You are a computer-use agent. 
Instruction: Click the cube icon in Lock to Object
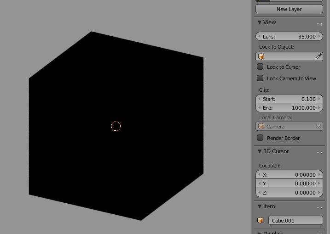[261, 56]
